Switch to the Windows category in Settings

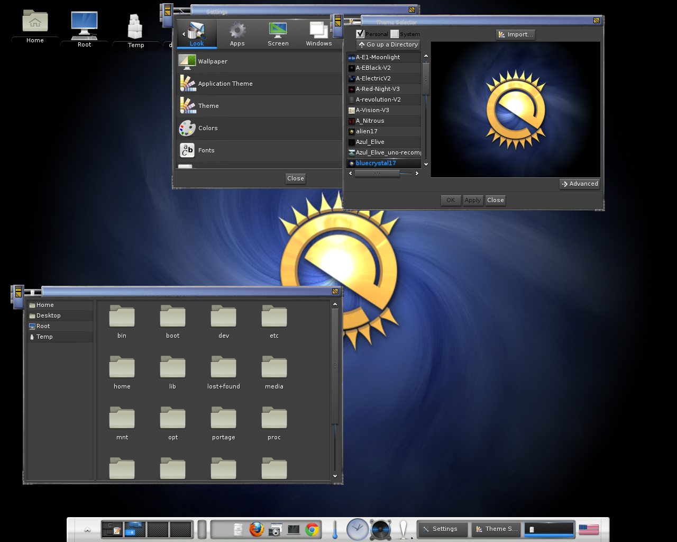[x=319, y=34]
